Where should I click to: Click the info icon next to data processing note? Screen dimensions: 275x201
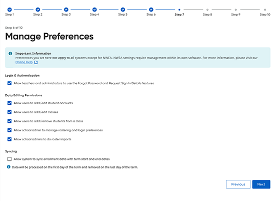(8, 167)
